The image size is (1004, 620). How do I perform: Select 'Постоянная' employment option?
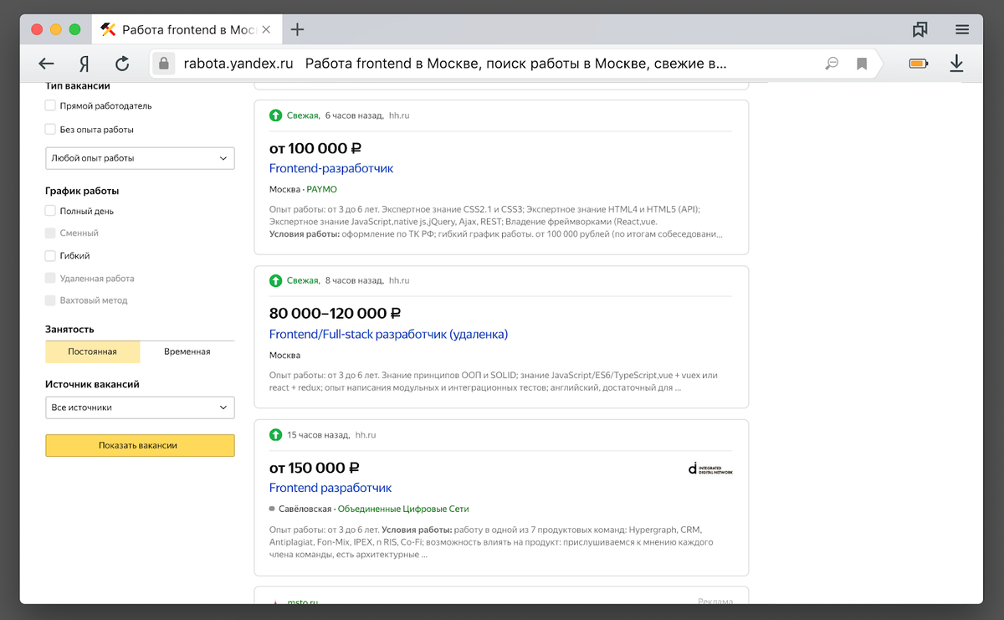coord(93,351)
